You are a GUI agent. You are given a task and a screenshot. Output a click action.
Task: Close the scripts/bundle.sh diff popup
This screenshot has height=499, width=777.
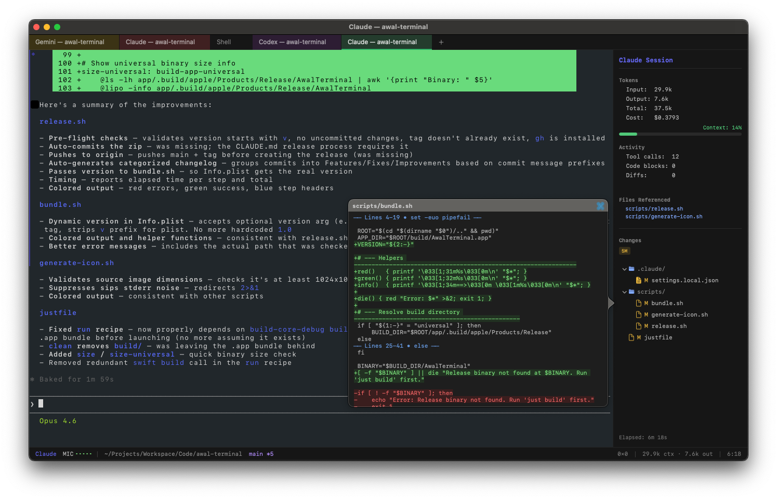click(600, 206)
